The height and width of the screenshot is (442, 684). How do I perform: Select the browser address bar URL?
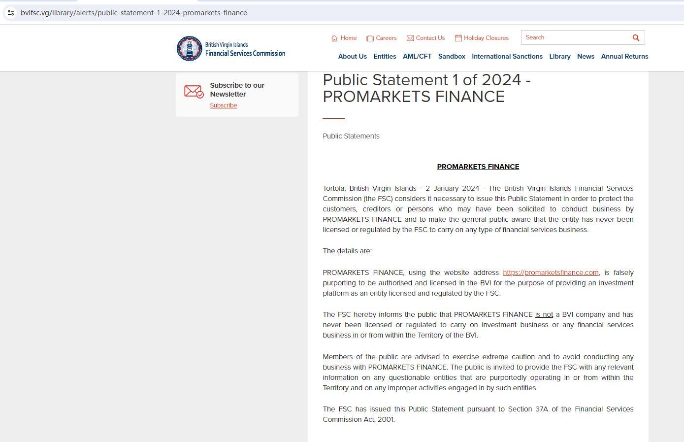tap(134, 13)
